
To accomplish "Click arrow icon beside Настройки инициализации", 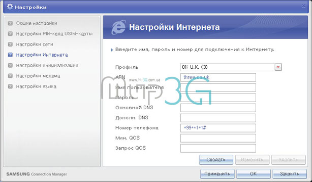I will (10, 65).
